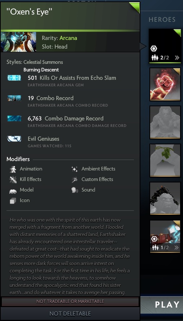
Task: Select the black-haired Earthshaker head thumbnail
Action: (x=165, y=198)
